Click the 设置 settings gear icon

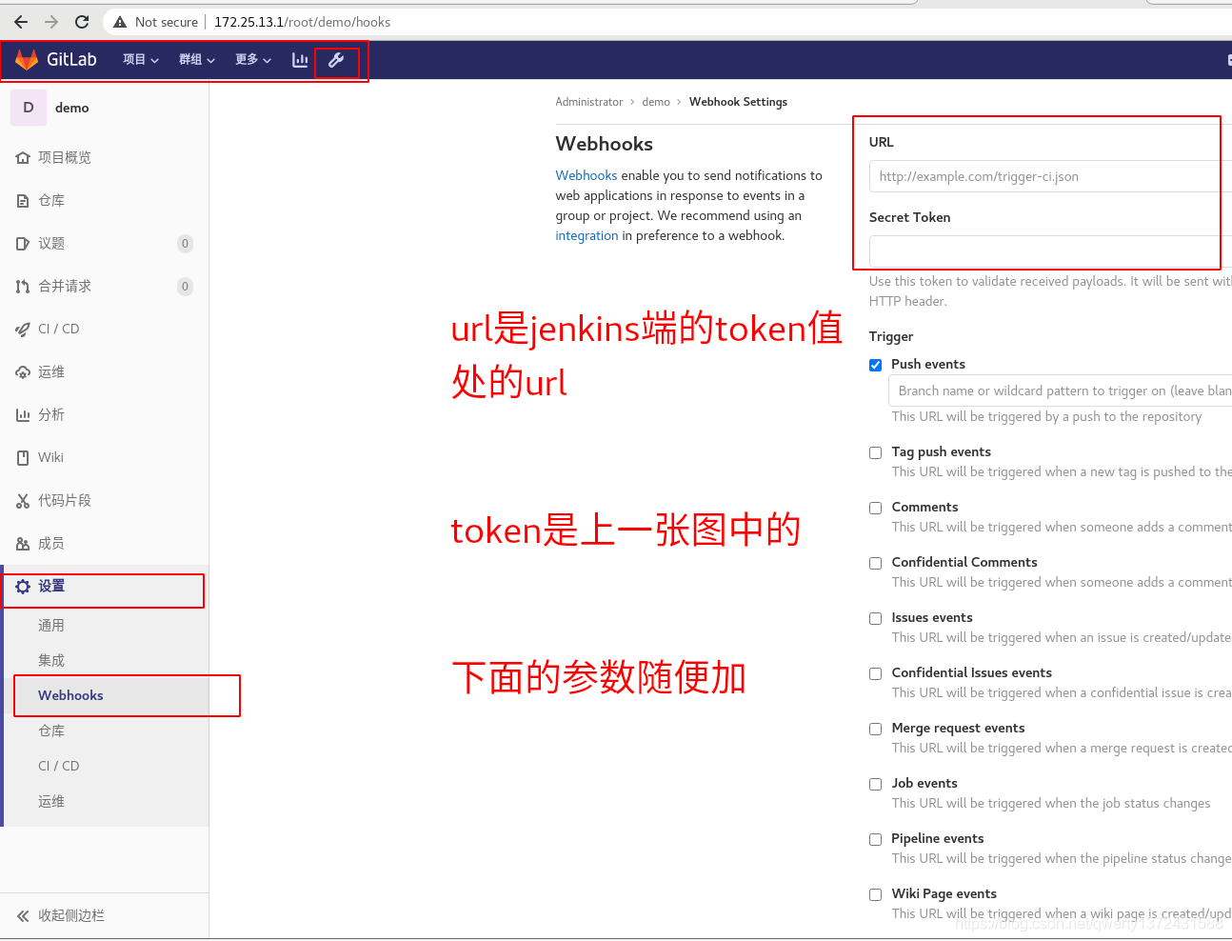click(23, 587)
